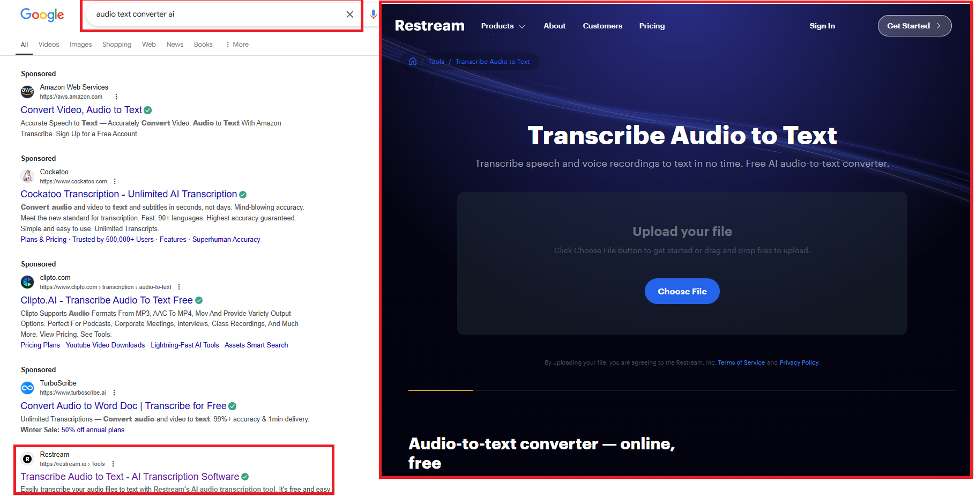The image size is (976, 496).
Task: Click the verified badge beside the Clipto.AI title
Action: click(x=199, y=300)
